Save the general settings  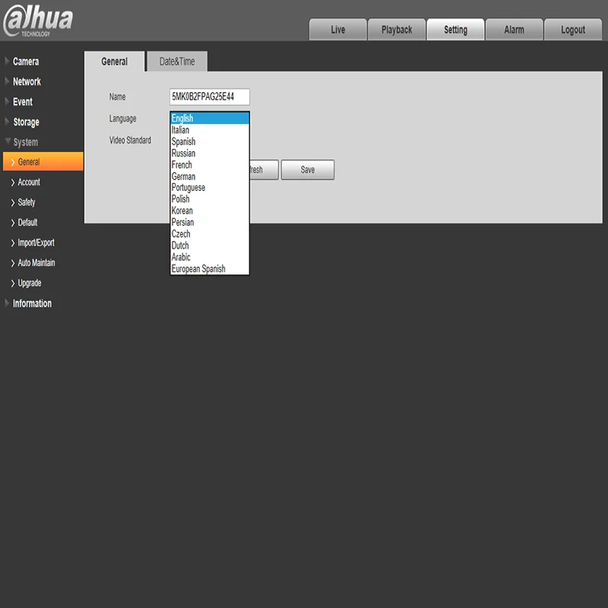[308, 169]
